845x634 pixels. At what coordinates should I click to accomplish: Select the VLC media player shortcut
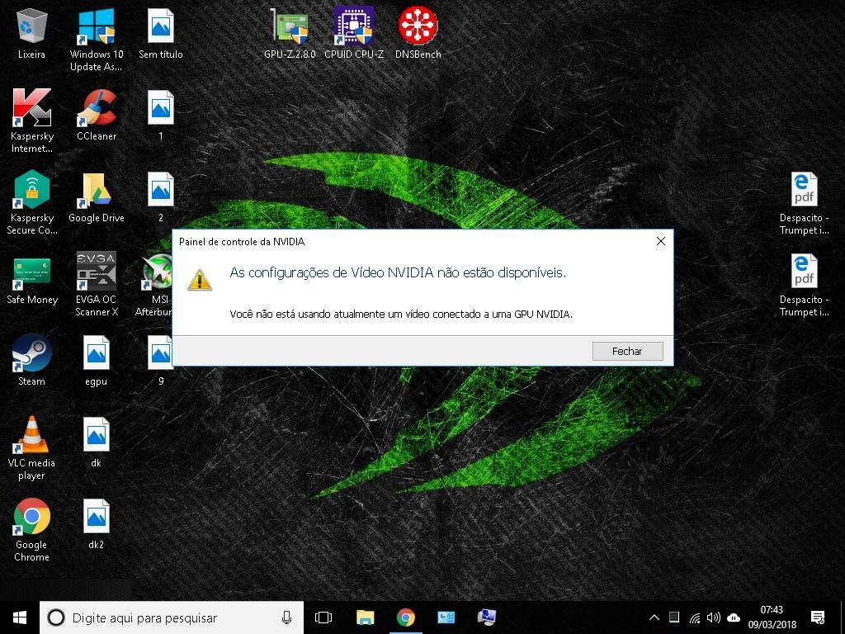pos(32,448)
